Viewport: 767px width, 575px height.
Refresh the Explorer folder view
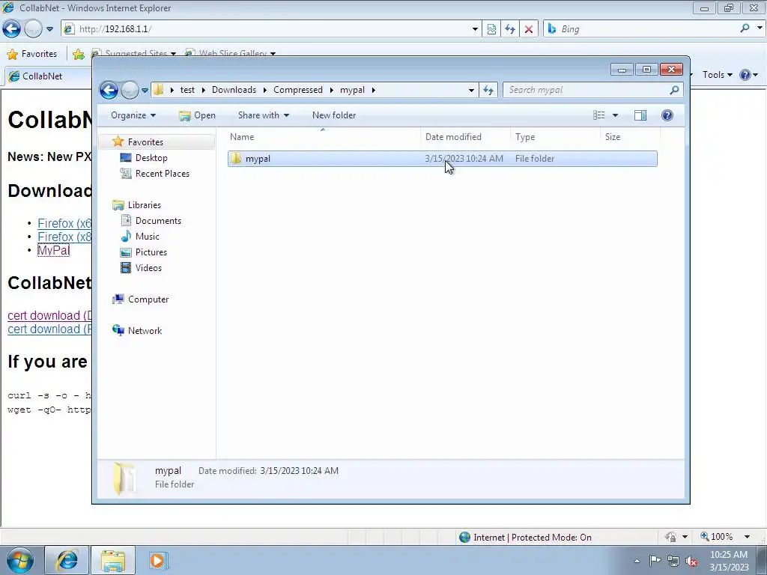[x=488, y=90]
